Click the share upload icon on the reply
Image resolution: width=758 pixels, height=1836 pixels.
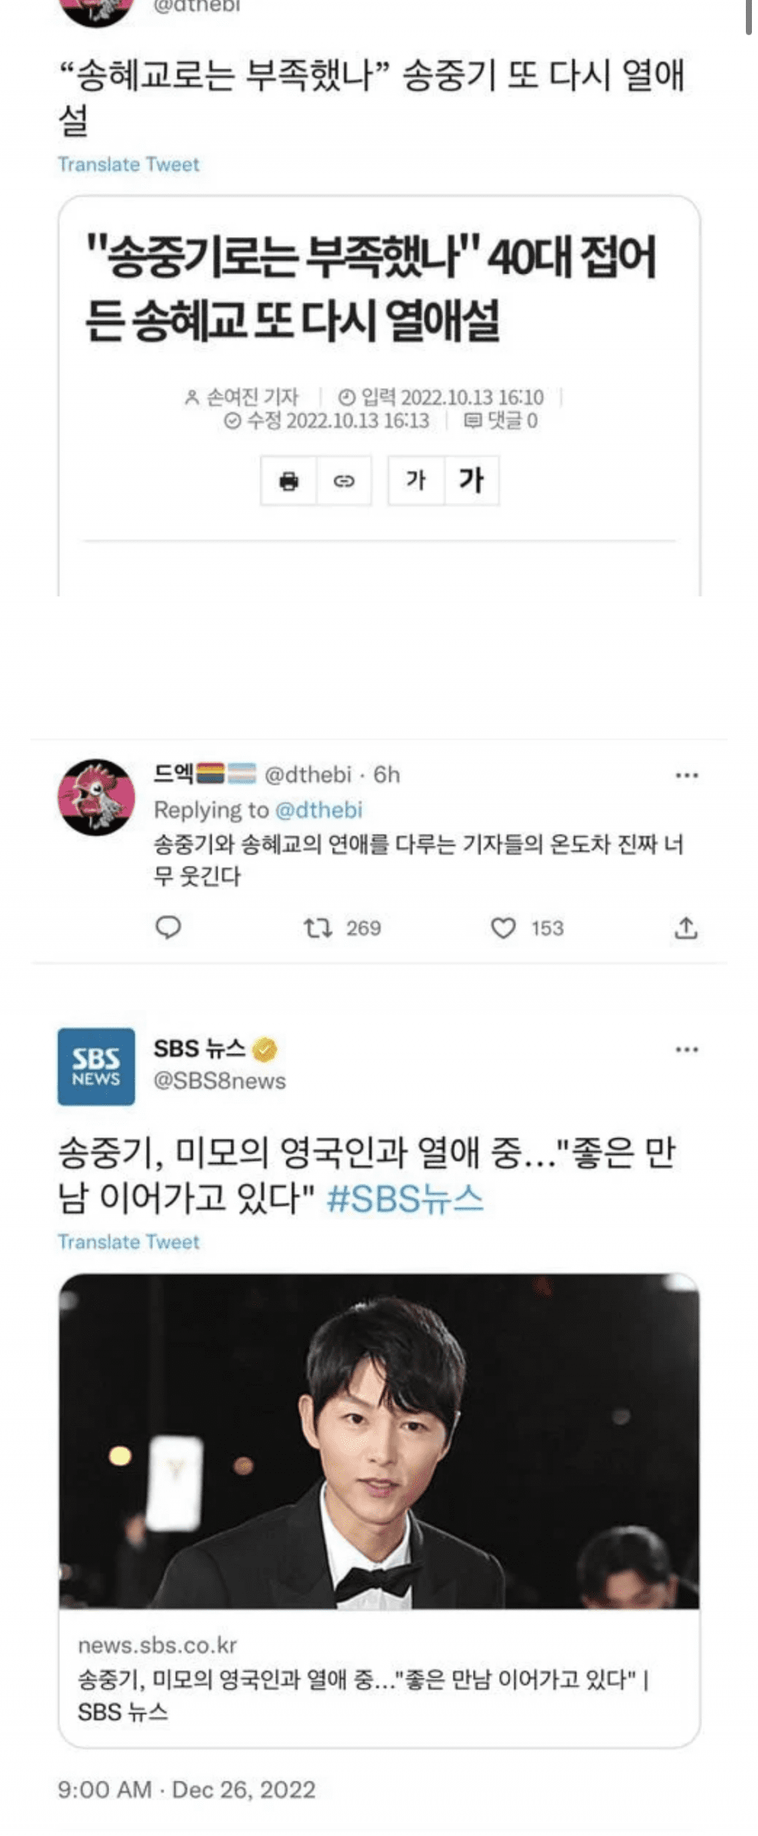coord(686,927)
